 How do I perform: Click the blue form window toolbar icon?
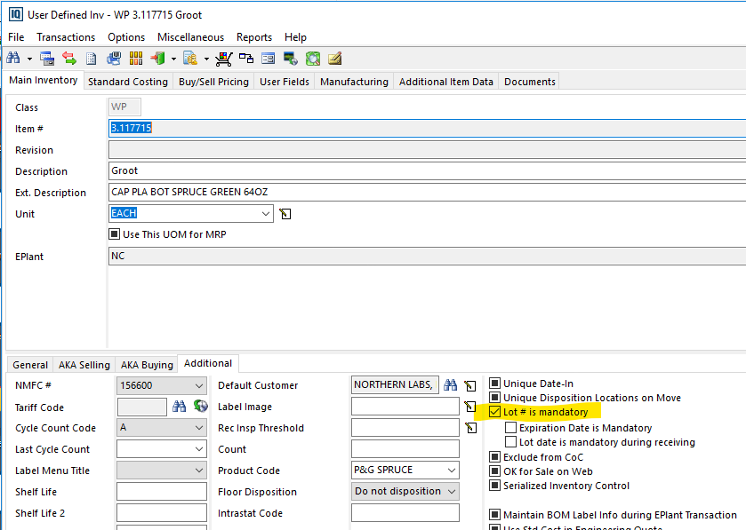point(269,59)
